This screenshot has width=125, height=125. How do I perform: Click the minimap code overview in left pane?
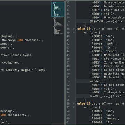(x=58, y=18)
